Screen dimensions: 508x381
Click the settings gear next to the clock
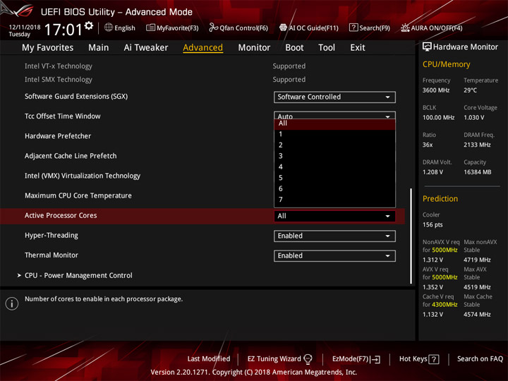click(x=88, y=25)
